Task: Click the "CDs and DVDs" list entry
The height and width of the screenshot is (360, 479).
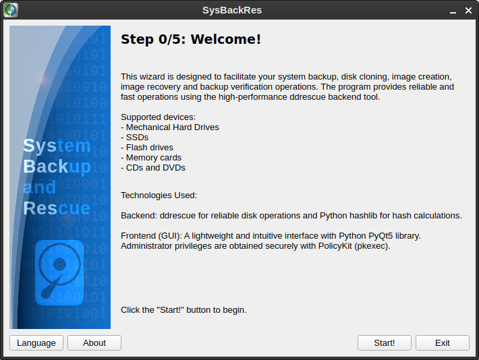Action: [x=153, y=167]
